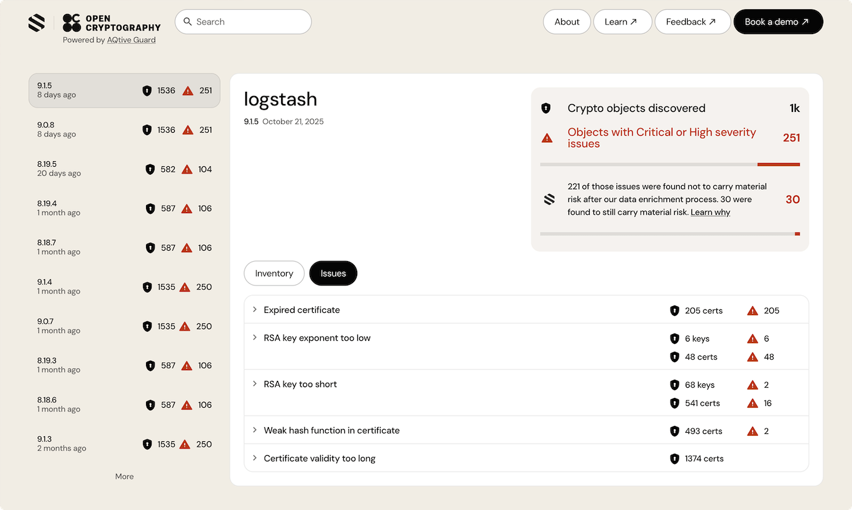Click shield icon beside 68 keys
This screenshot has height=510, width=852.
point(674,385)
